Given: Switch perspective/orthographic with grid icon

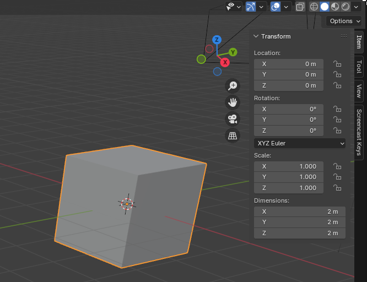Looking at the screenshot, I should pyautogui.click(x=233, y=135).
